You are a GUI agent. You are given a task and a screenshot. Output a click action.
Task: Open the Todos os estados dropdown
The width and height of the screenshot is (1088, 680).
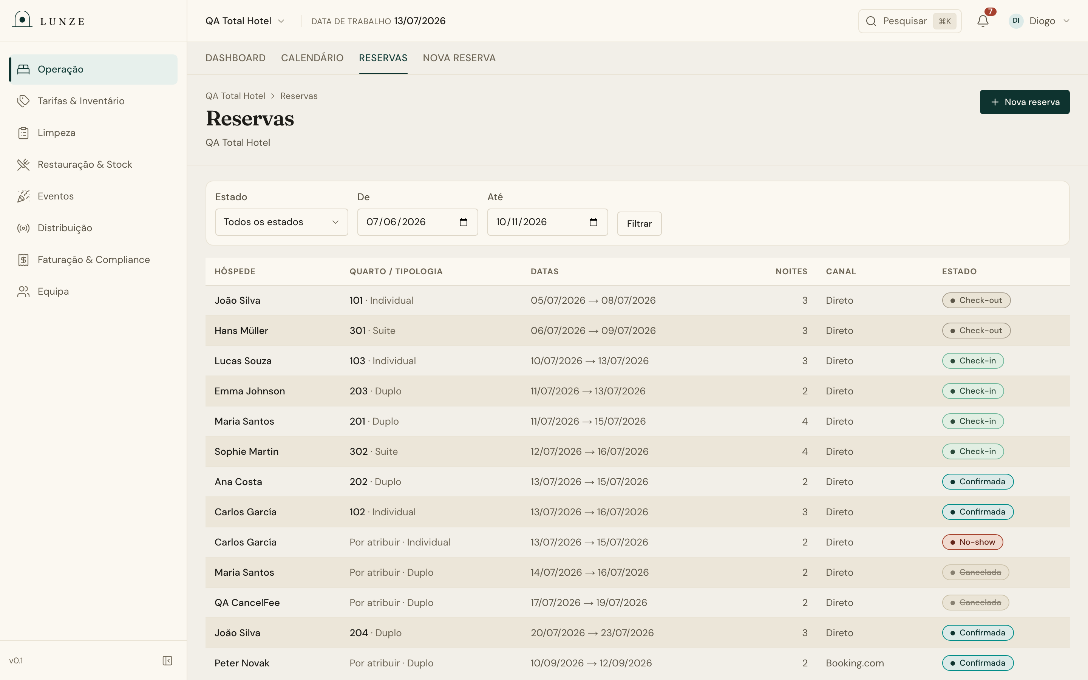pyautogui.click(x=281, y=222)
